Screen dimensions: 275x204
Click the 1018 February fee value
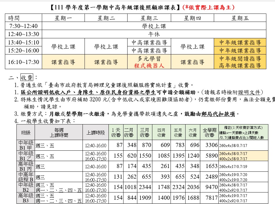pyautogui.click(x=131, y=187)
